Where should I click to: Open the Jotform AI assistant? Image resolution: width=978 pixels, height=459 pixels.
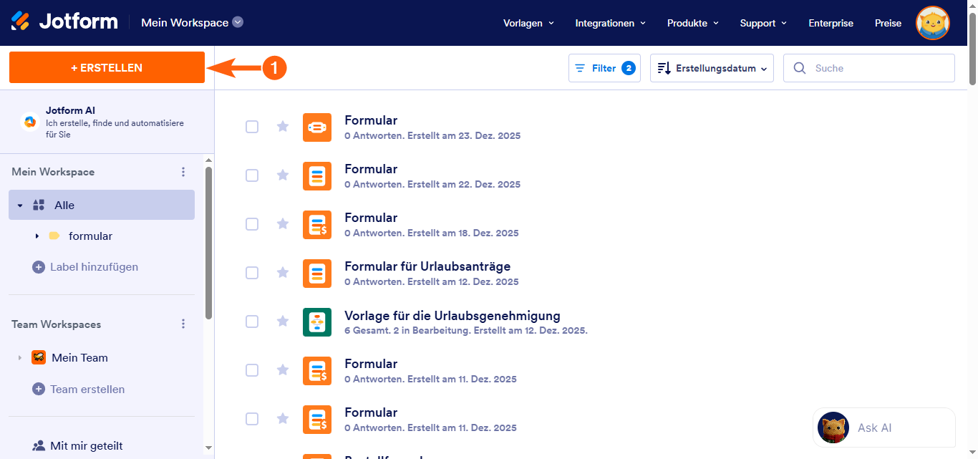click(x=29, y=123)
